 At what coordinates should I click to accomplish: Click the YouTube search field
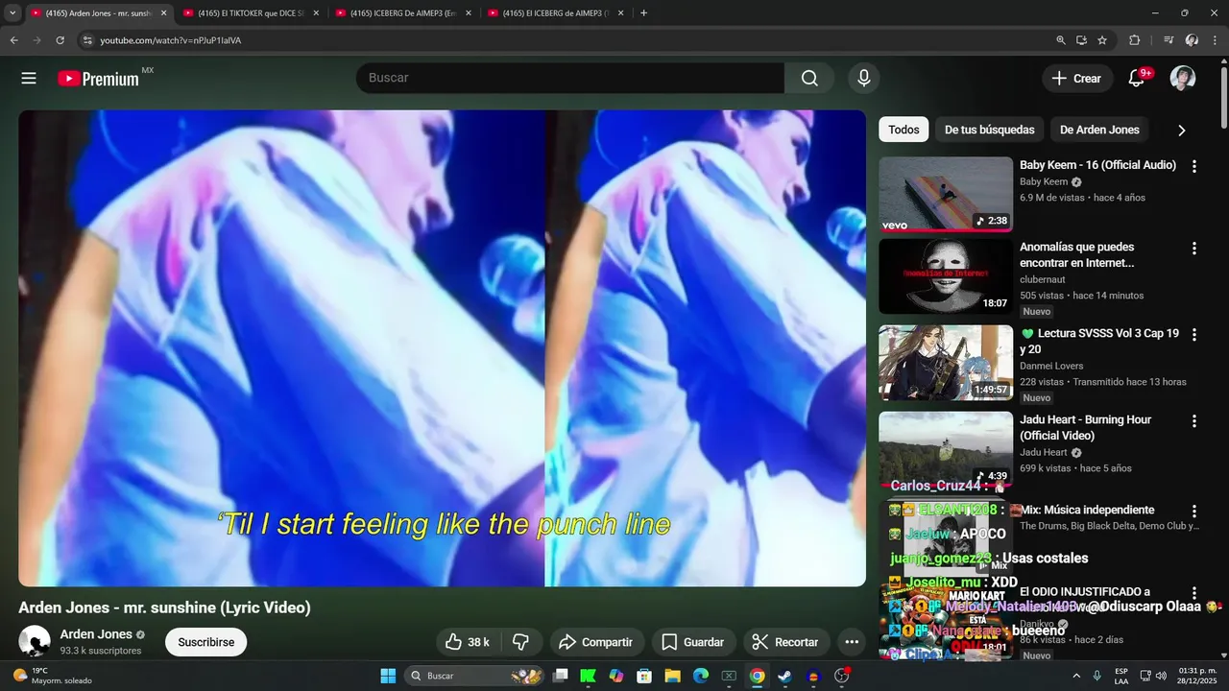pos(570,79)
